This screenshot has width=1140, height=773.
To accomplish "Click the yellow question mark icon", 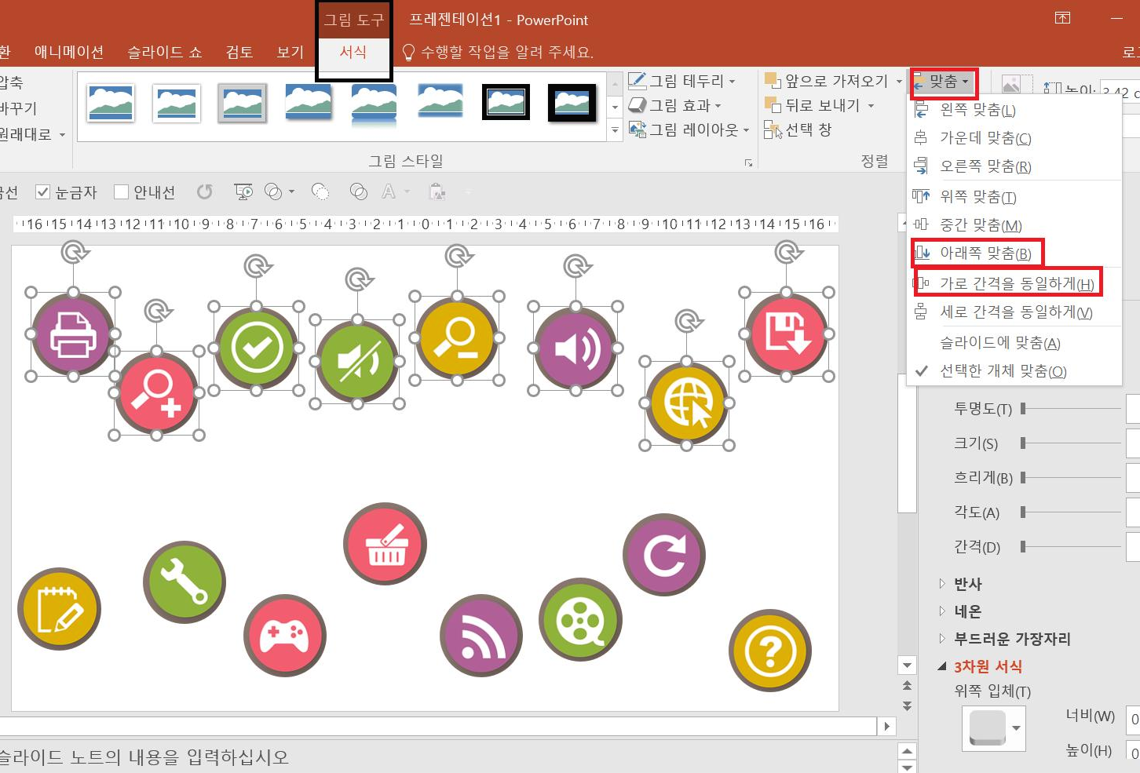I will click(769, 651).
